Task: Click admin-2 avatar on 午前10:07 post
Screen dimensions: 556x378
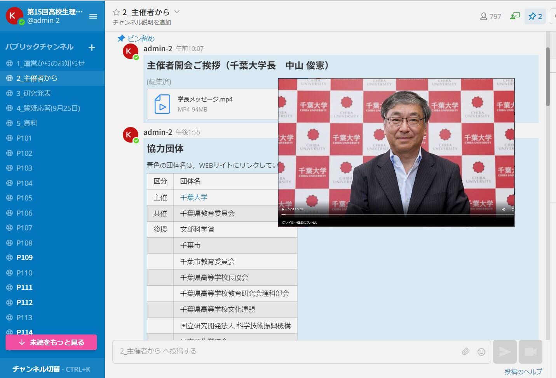Action: (131, 52)
